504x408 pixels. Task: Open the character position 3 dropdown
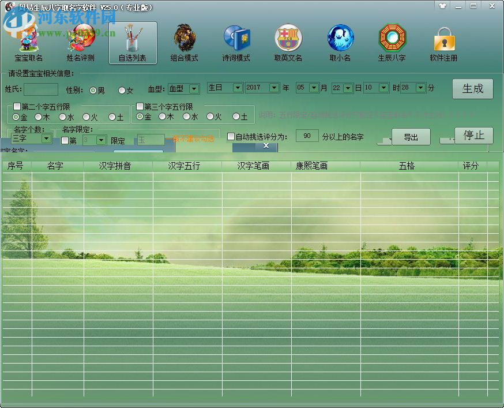101,140
